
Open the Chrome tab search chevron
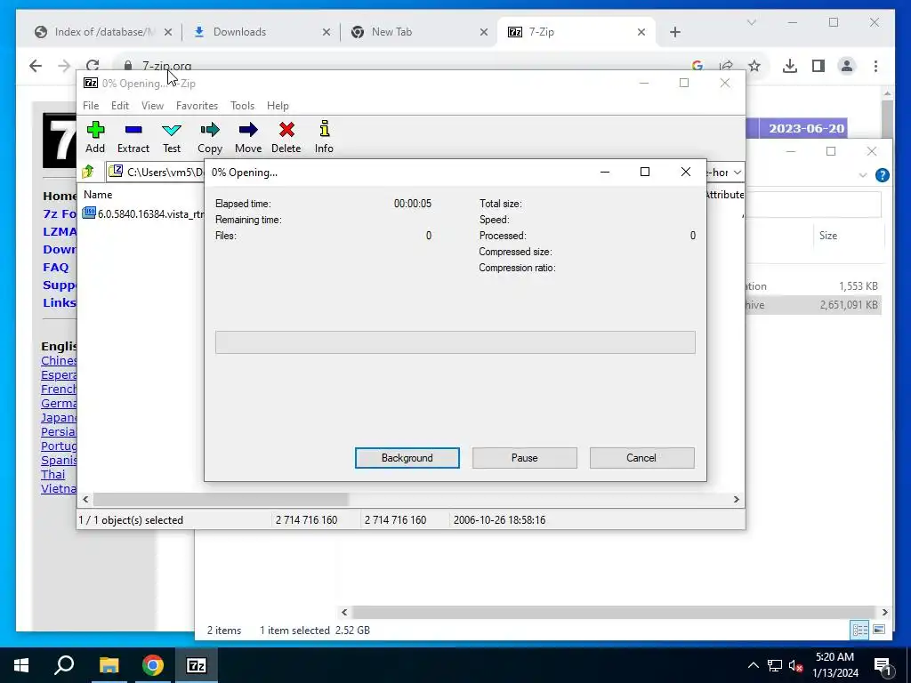point(751,22)
